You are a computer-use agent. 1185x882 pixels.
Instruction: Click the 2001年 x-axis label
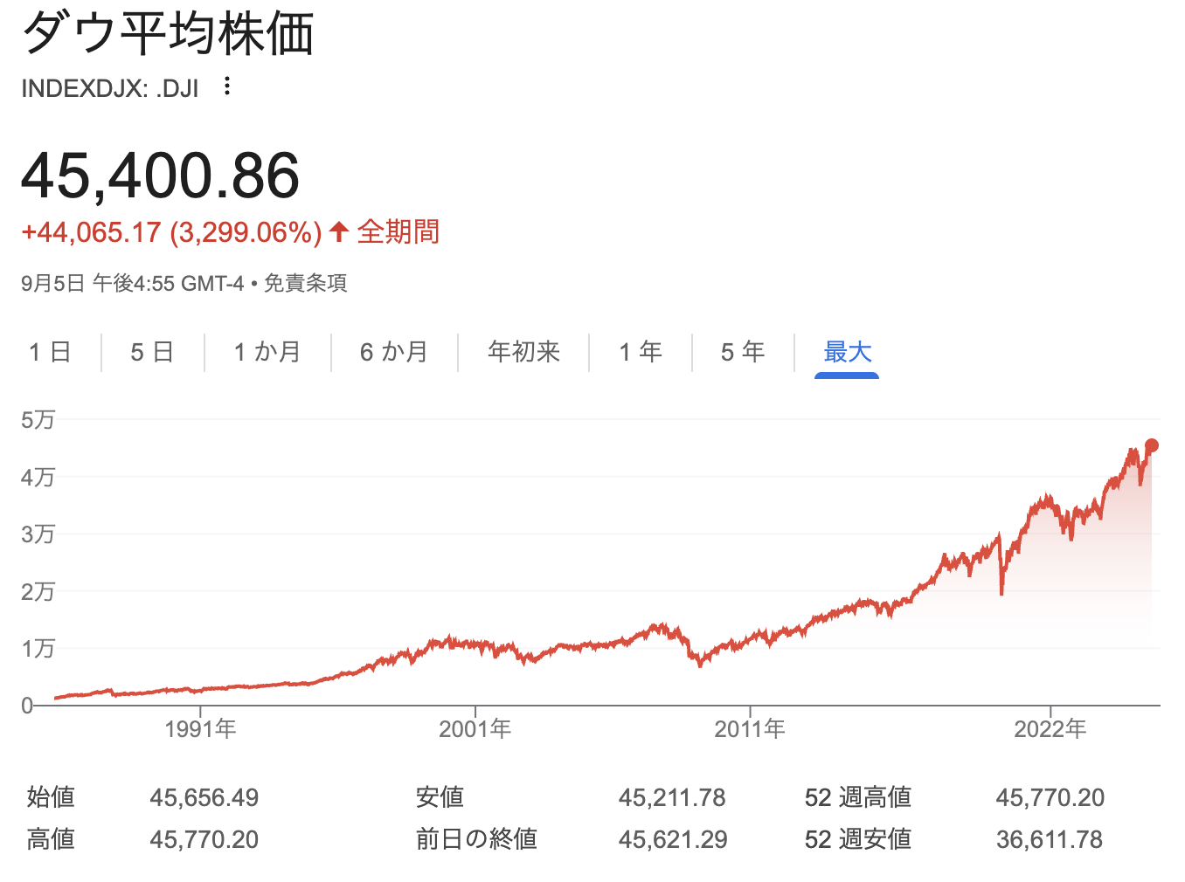pos(475,729)
